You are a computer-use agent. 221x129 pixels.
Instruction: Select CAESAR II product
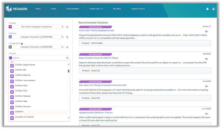38,112
